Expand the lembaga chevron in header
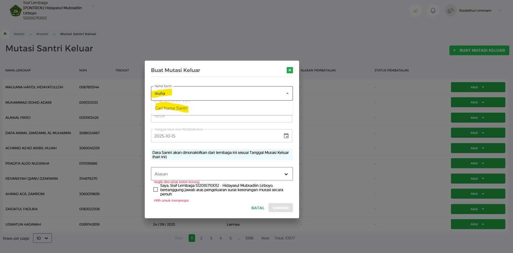The width and height of the screenshot is (513, 253). click(94, 6)
